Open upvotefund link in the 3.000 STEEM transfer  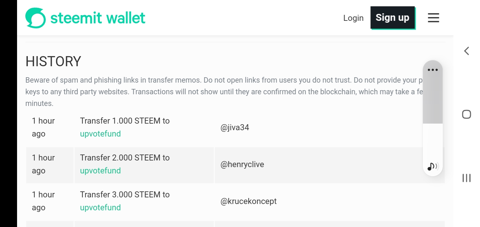[x=100, y=207]
